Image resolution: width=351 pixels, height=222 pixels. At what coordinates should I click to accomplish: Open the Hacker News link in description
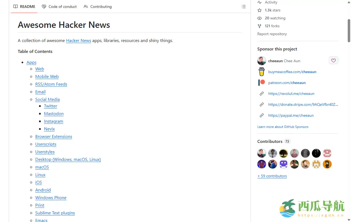pos(78,41)
